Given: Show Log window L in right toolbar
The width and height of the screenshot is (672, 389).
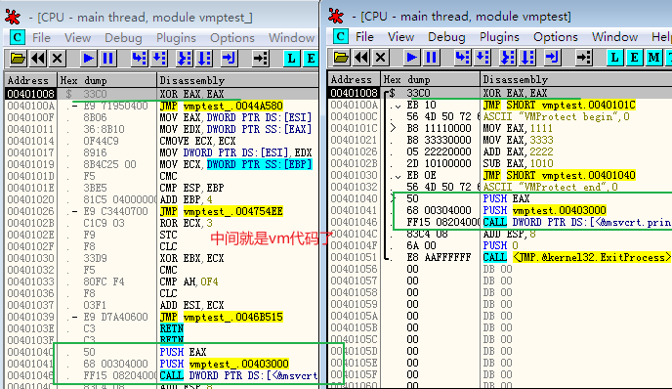Looking at the screenshot, I should click(614, 57).
